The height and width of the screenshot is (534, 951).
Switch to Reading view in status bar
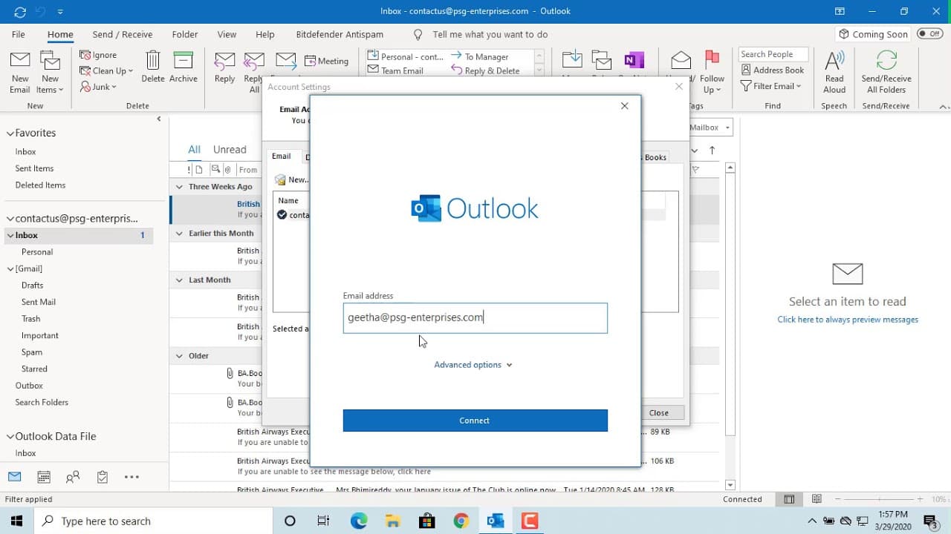click(817, 500)
